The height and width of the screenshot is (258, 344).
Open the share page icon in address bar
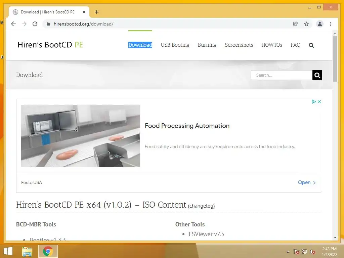click(296, 24)
